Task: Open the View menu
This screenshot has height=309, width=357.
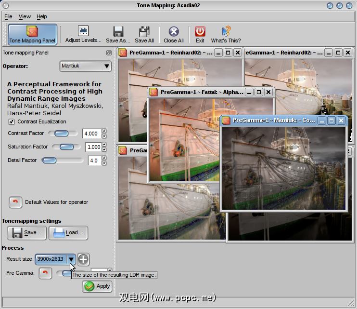Action: [x=25, y=16]
